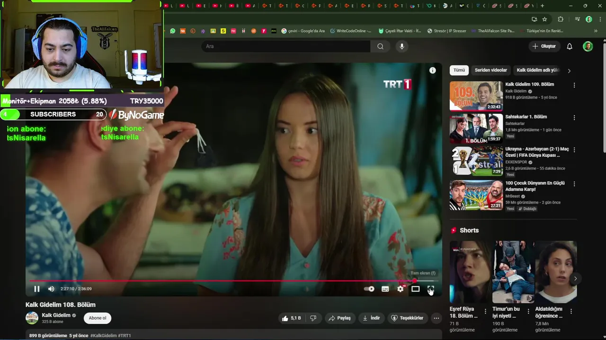Dislike the video with the thumbs down
This screenshot has height=340, width=606.
(x=313, y=318)
